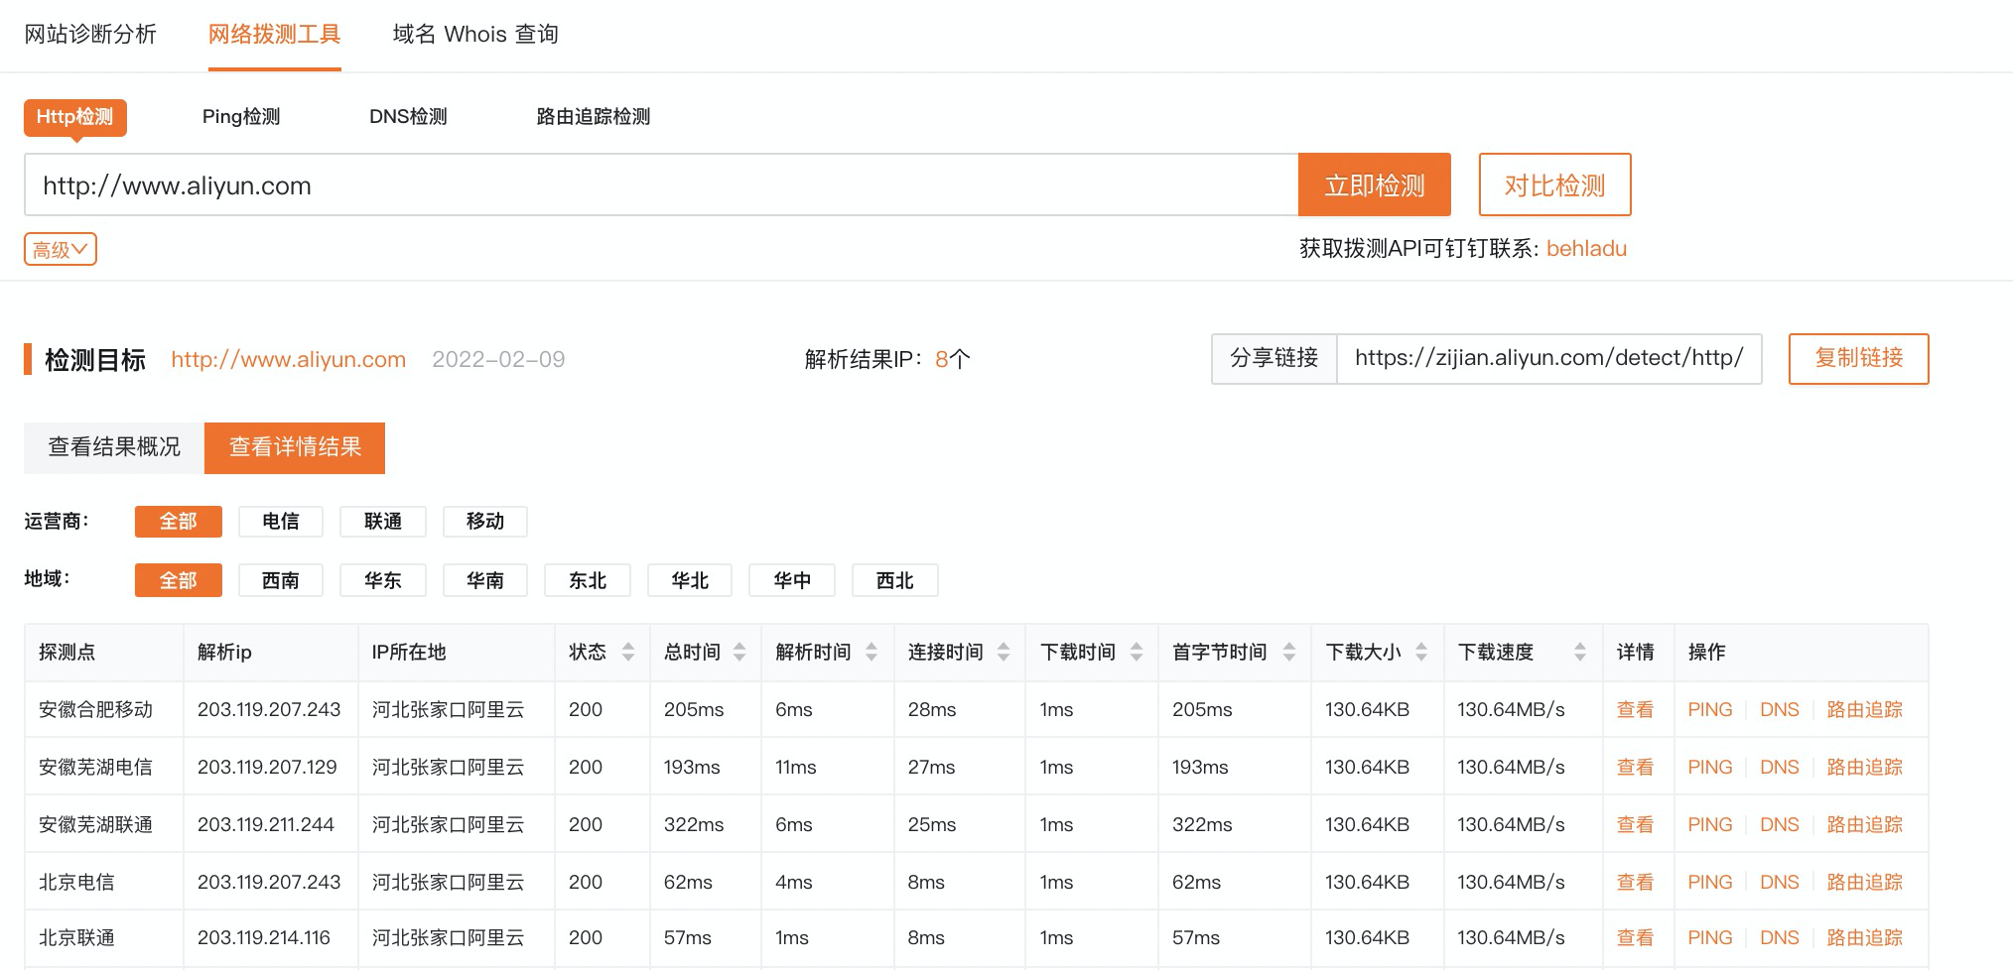Screen dimensions: 2013x970
Task: Filter regions by 华东
Action: [383, 580]
